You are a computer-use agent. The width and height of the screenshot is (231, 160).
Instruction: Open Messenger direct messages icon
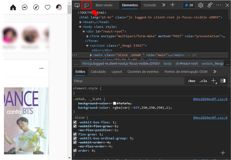[x=25, y=7]
